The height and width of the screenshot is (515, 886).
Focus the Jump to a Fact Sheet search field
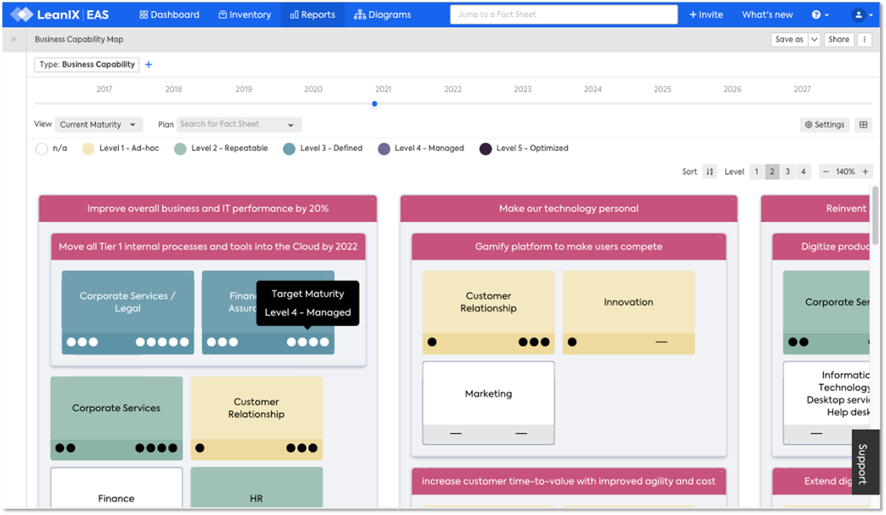click(563, 14)
